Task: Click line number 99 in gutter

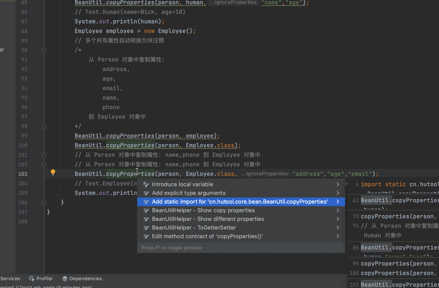Action: pos(24,136)
